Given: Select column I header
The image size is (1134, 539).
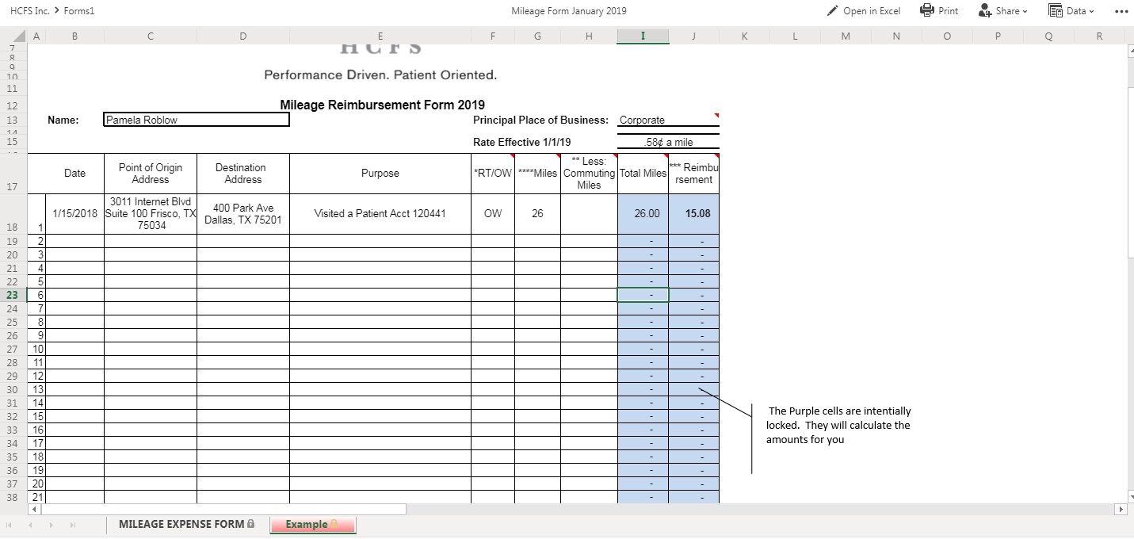Looking at the screenshot, I should tap(643, 36).
